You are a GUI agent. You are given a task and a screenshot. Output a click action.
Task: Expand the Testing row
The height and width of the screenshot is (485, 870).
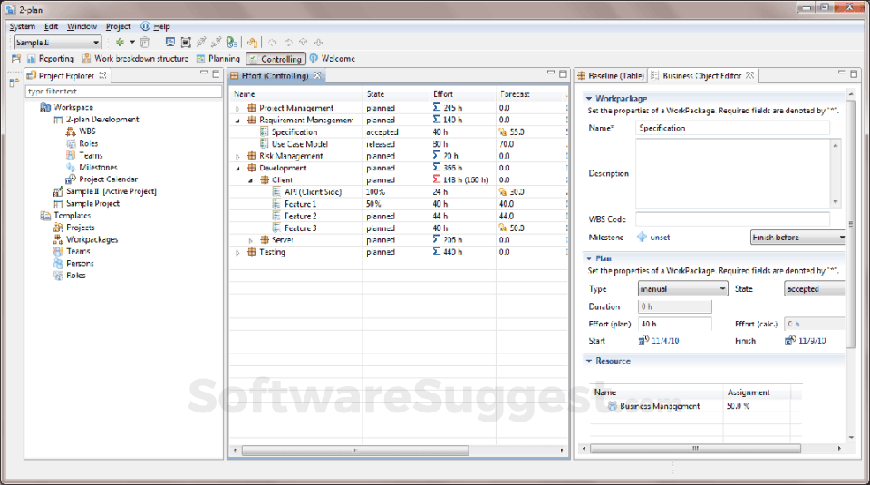237,253
